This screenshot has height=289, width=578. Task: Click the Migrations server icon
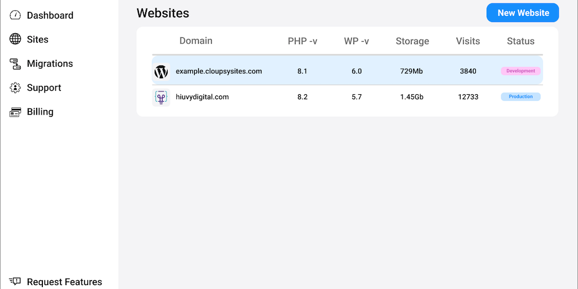point(15,64)
